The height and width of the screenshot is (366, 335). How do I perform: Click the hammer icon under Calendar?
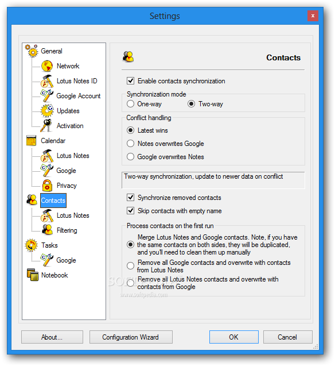click(47, 156)
